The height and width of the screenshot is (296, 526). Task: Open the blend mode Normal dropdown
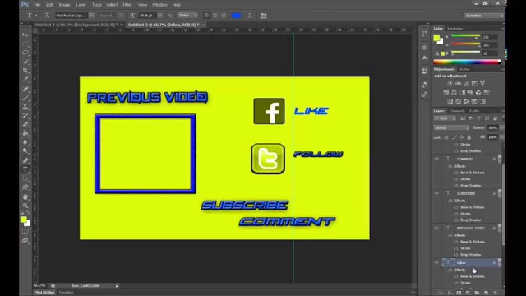(451, 128)
